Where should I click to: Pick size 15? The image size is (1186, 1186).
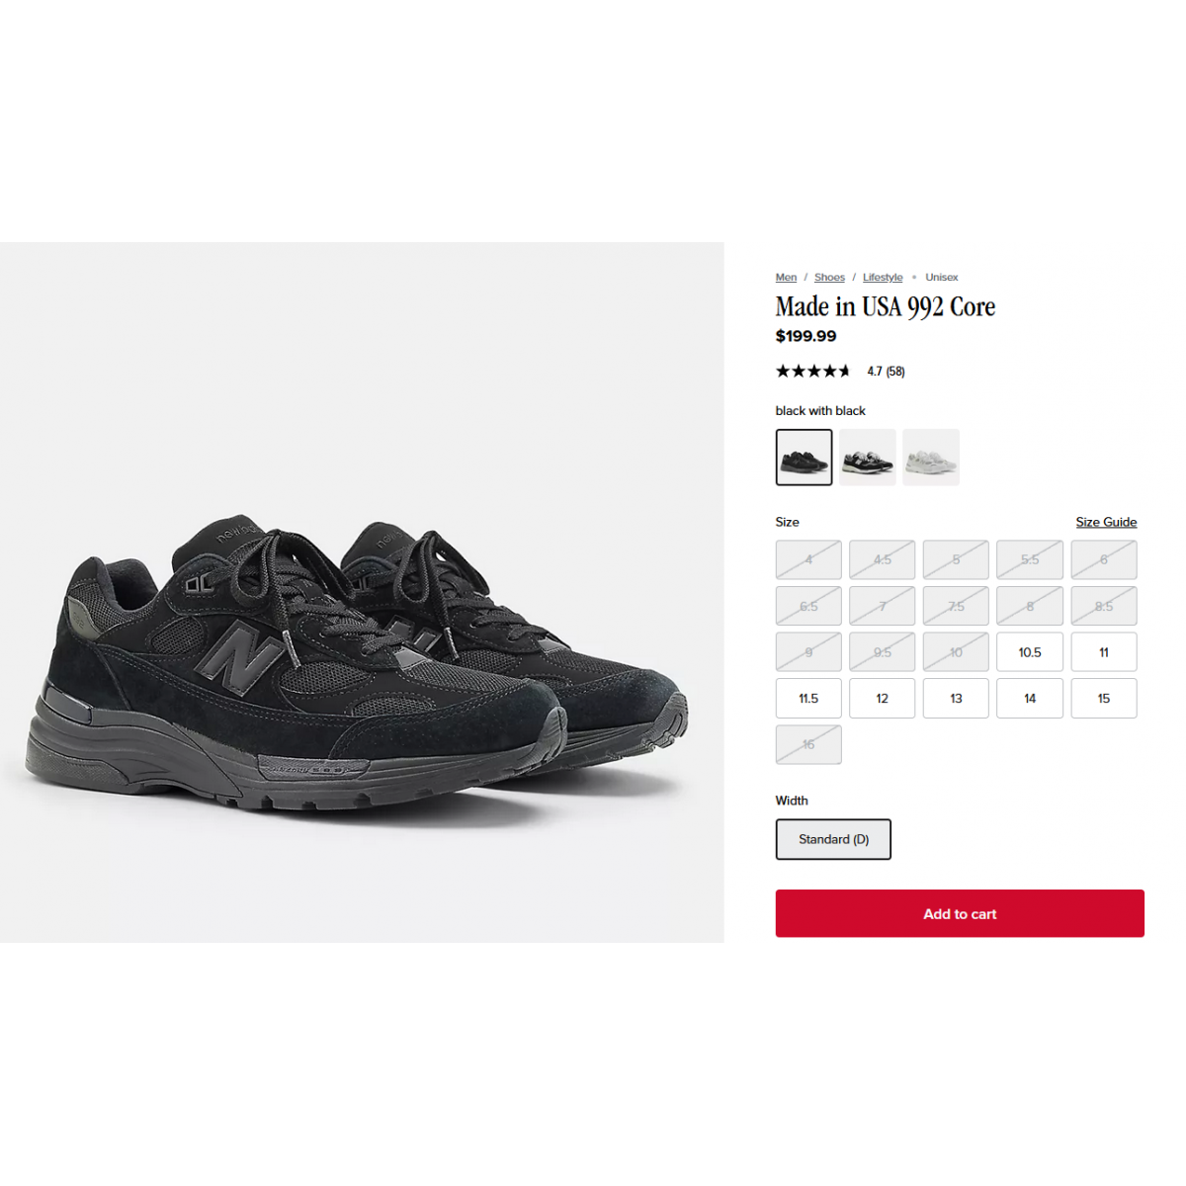(1104, 698)
